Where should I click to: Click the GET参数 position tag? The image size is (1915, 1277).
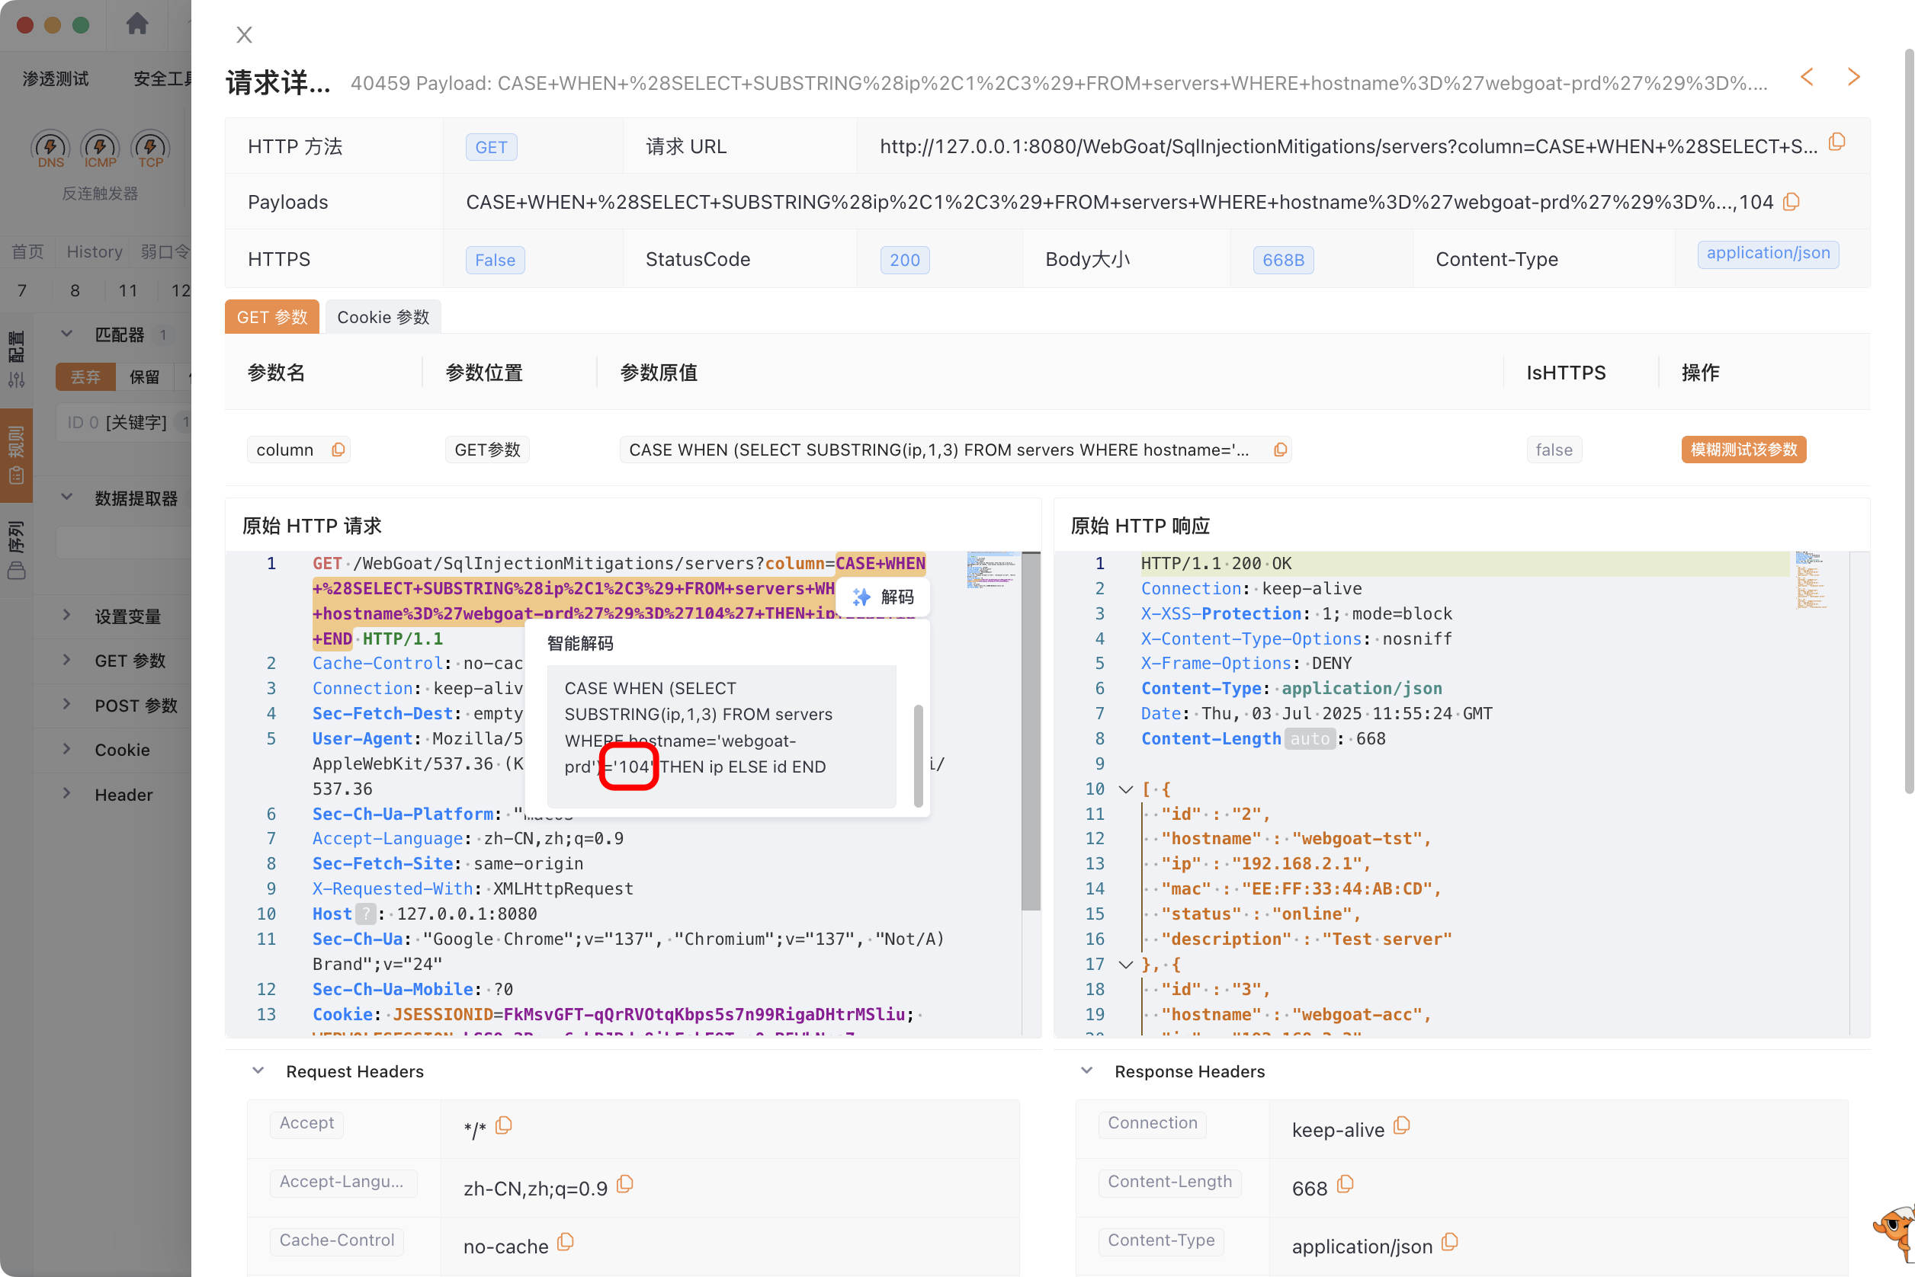point(487,450)
